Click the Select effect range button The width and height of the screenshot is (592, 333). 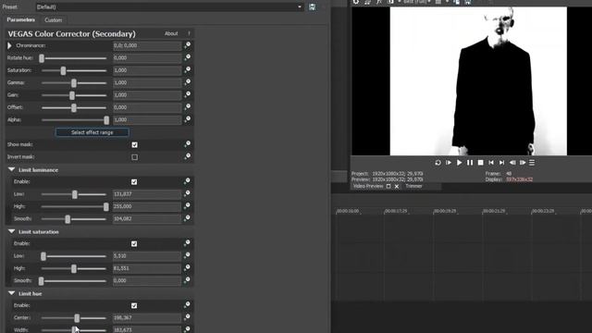pos(92,132)
